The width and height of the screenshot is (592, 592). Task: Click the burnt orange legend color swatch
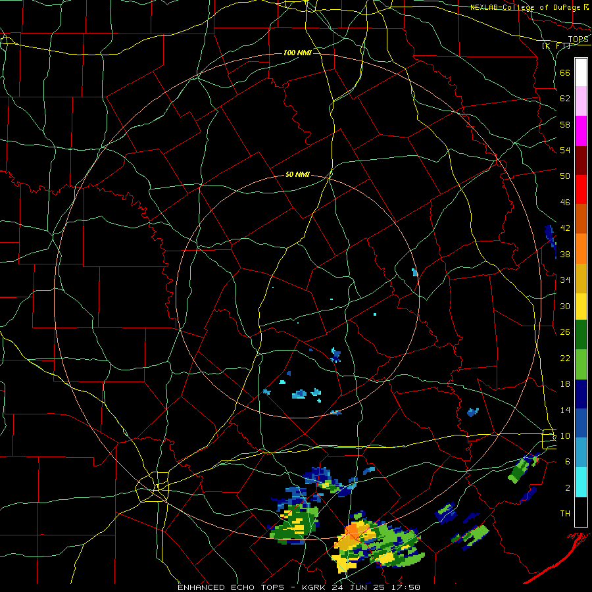(x=581, y=219)
